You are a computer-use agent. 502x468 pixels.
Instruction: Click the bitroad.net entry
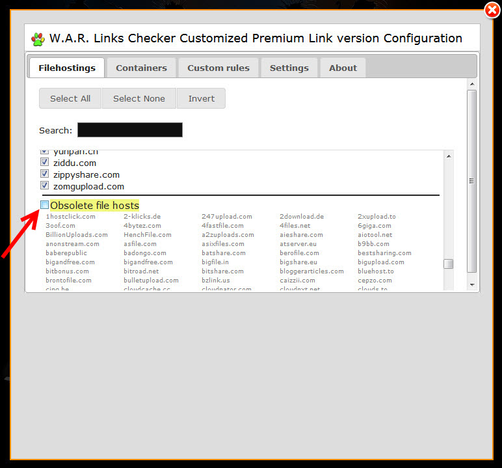point(141,271)
